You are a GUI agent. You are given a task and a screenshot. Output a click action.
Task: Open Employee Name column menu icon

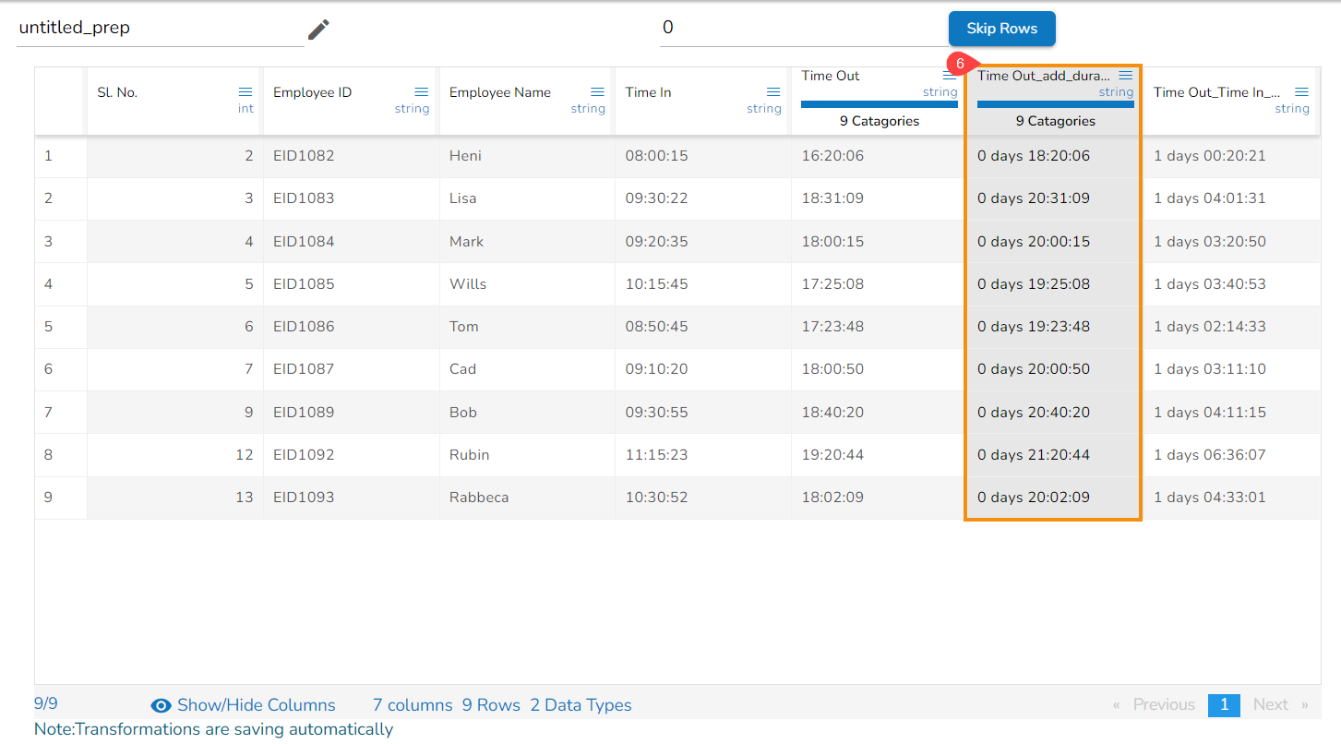coord(597,91)
